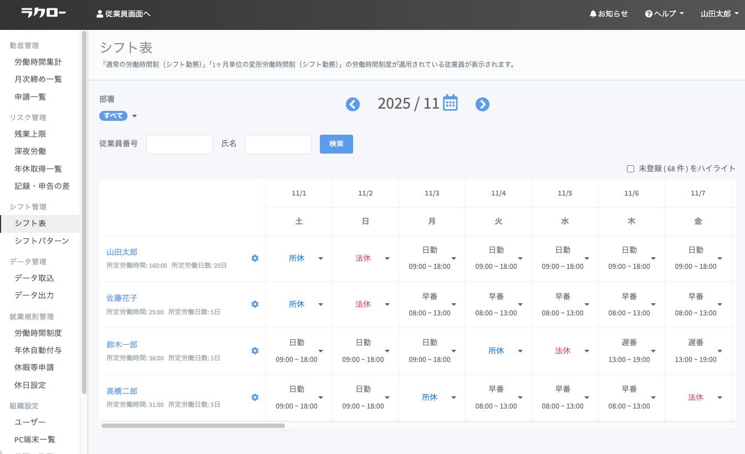Open settings gear for 鈴木一郎

(x=255, y=351)
